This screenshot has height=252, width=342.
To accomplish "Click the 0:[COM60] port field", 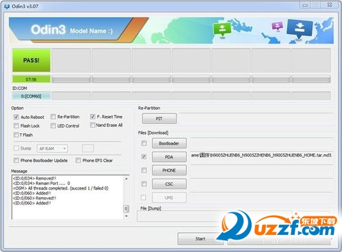I will pyautogui.click(x=31, y=96).
